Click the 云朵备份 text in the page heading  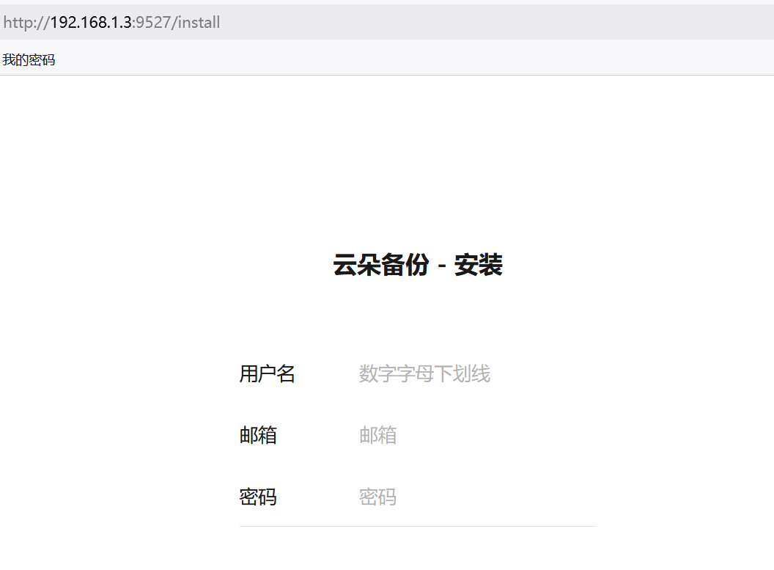(380, 265)
